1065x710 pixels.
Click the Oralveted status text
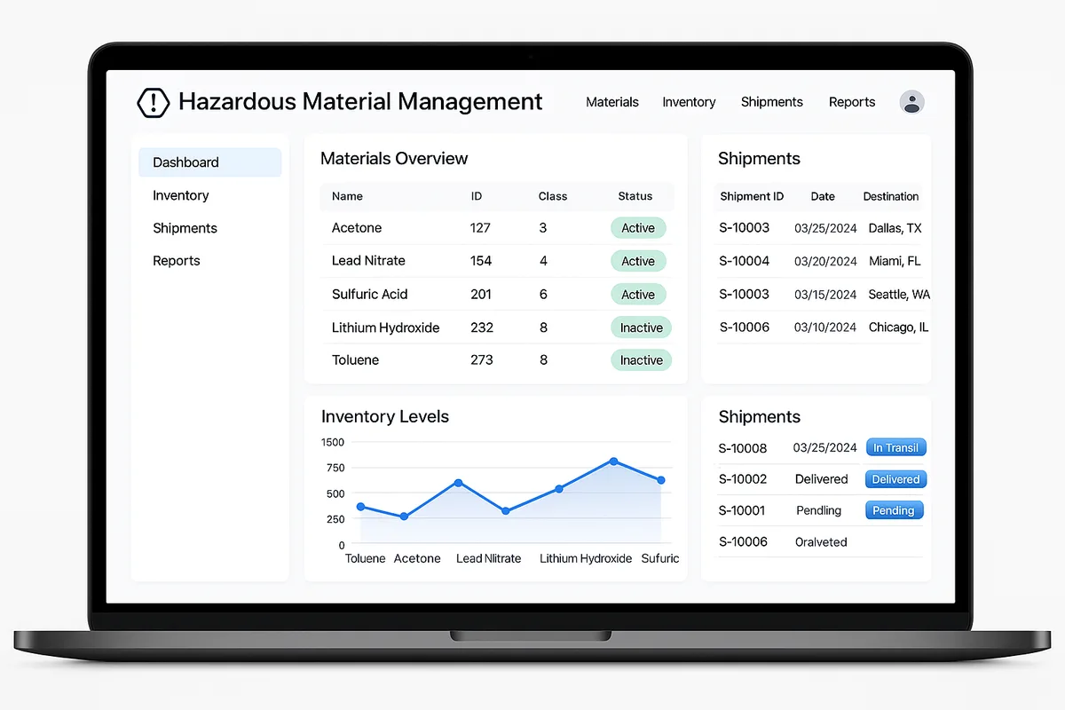coord(821,542)
